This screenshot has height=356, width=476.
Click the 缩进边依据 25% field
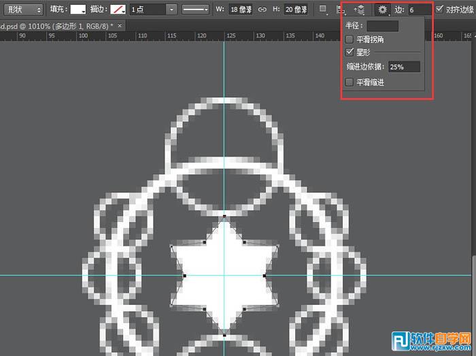(x=404, y=67)
